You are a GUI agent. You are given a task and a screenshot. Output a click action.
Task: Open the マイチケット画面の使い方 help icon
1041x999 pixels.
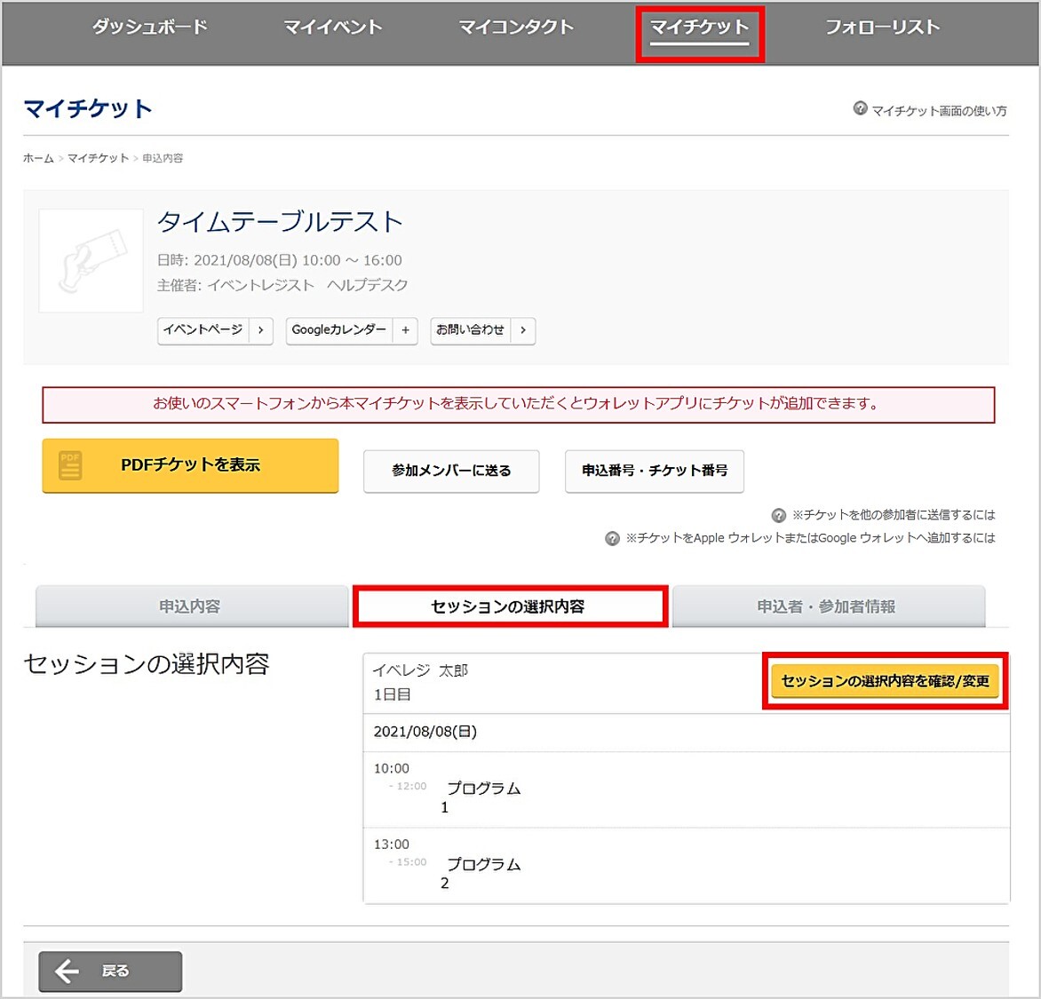coord(860,109)
